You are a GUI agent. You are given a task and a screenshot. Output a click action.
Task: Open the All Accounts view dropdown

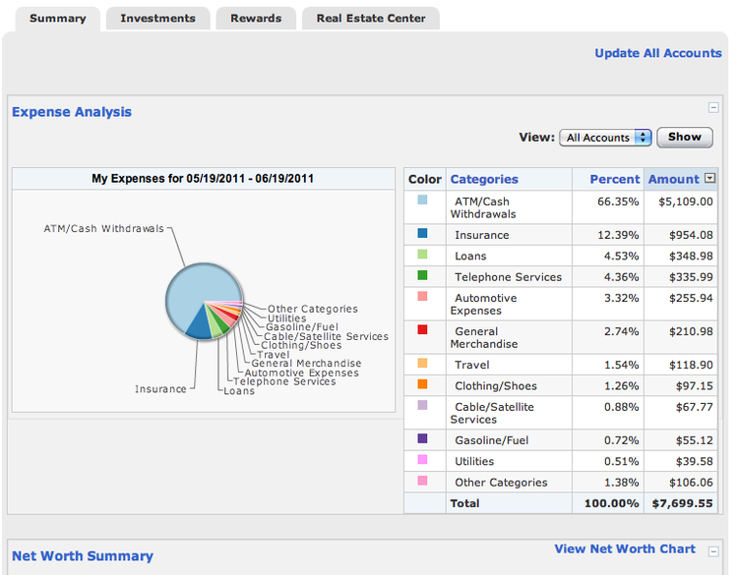(x=605, y=138)
